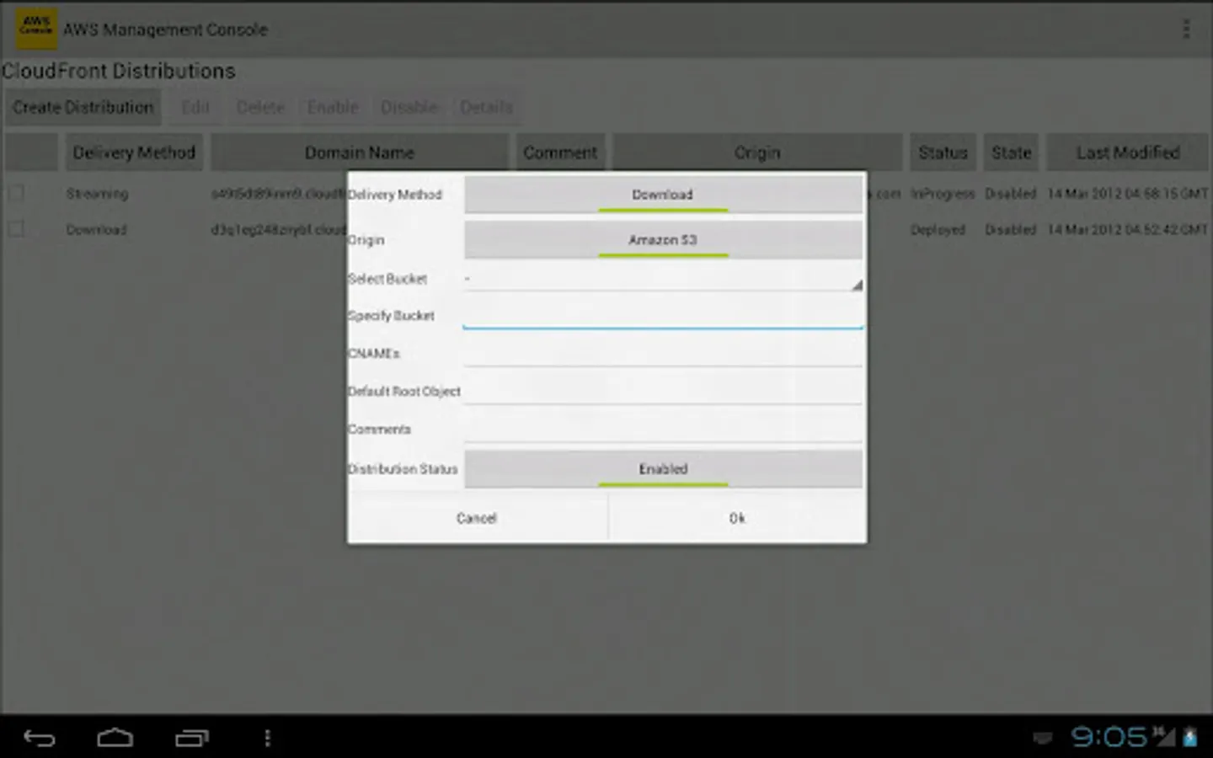Tap the 9:05 clock in the system bar
The width and height of the screenshot is (1213, 758).
[1109, 737]
